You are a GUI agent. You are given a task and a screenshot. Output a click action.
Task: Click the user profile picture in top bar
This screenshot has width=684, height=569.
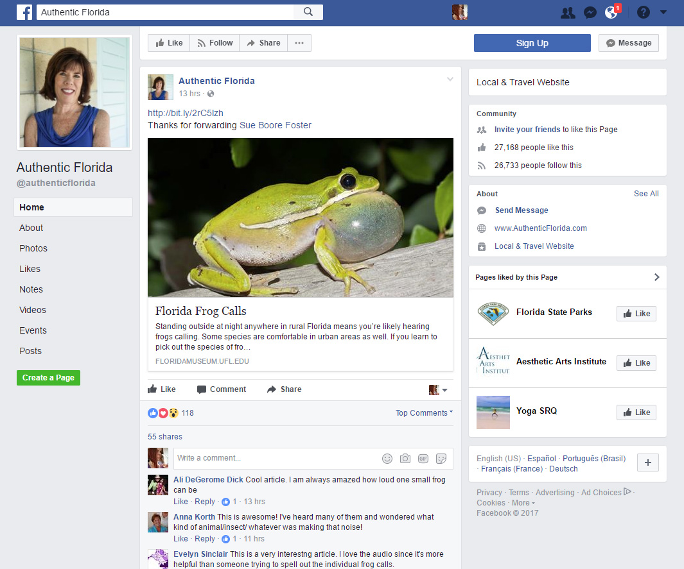(460, 12)
